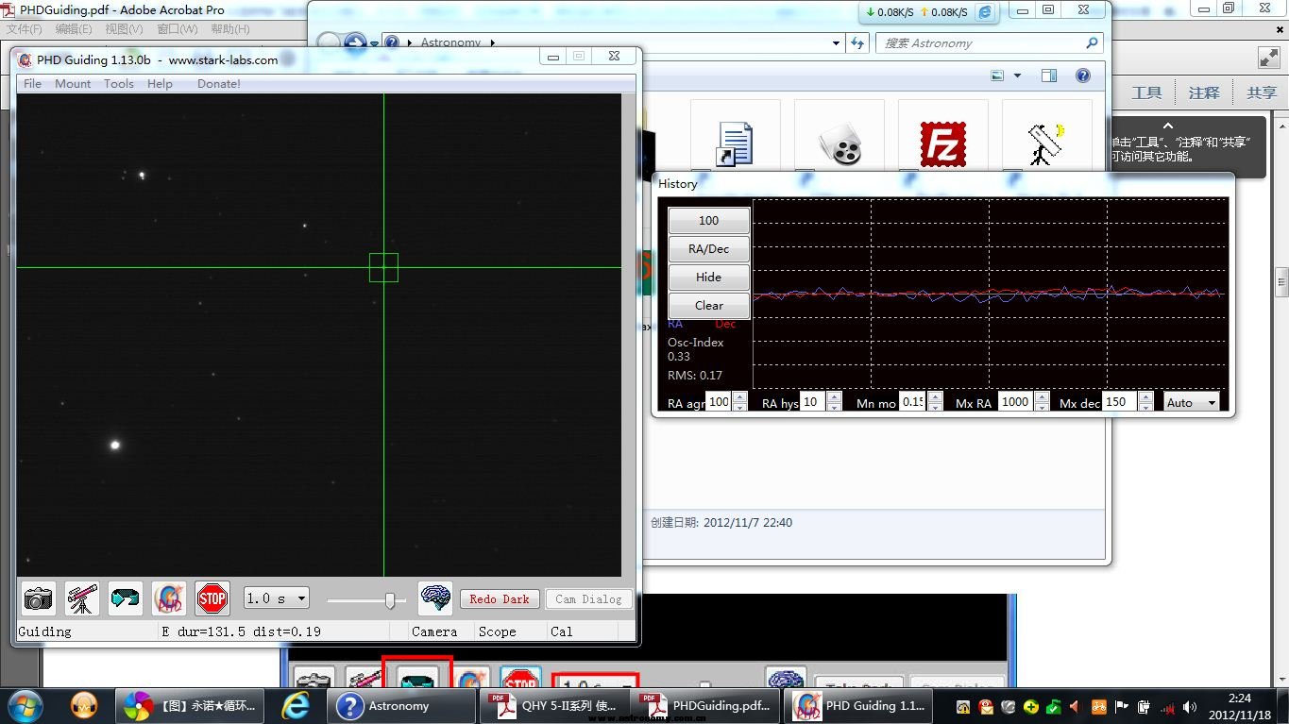Image resolution: width=1289 pixels, height=724 pixels.
Task: Click the Mn mo spinner arrows
Action: pyautogui.click(x=935, y=402)
